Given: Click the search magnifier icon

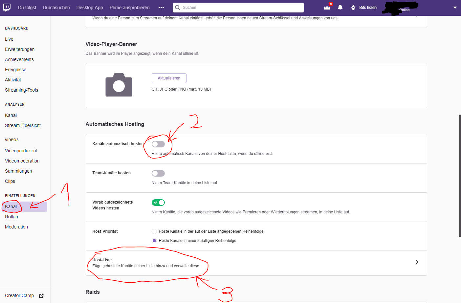Looking at the screenshot, I should click(x=178, y=7).
